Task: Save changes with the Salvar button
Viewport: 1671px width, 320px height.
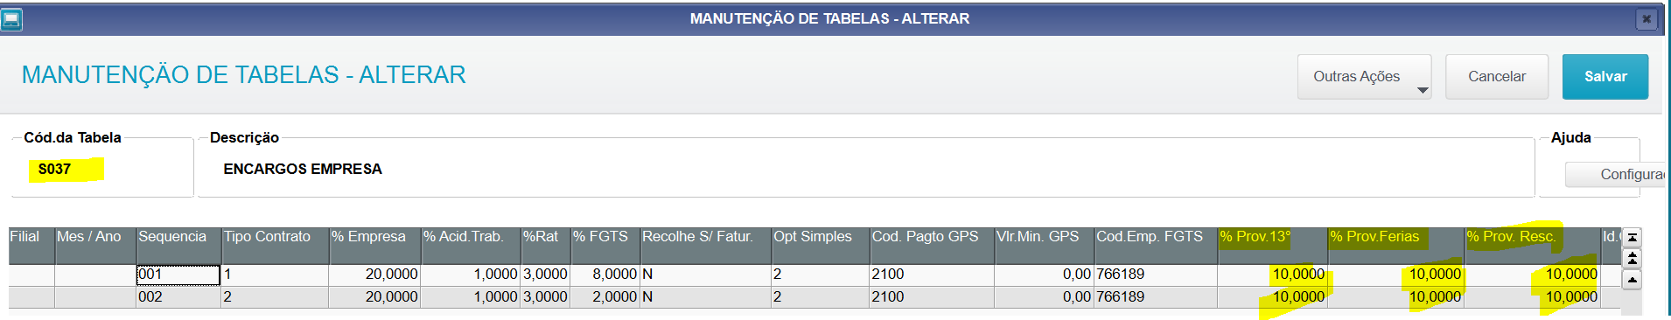Action: coord(1605,77)
